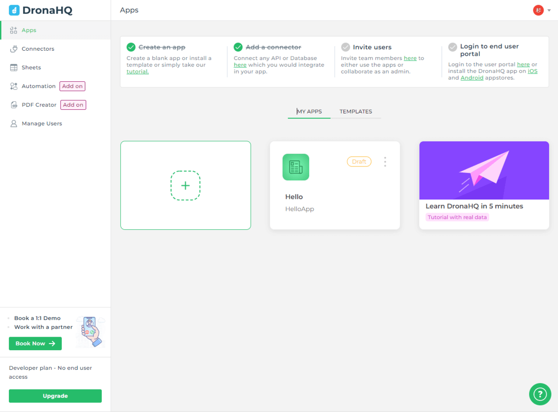Click the Hello app green icon
Image resolution: width=558 pixels, height=412 pixels.
click(296, 167)
